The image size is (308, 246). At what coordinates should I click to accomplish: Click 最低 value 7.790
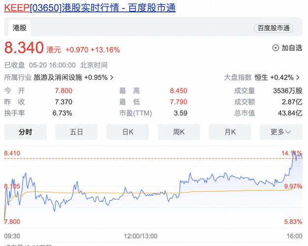[x=179, y=102]
